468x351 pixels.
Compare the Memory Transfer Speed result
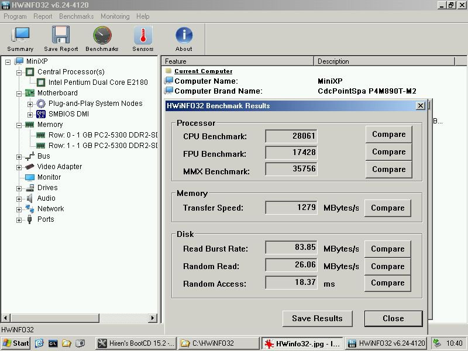coord(387,208)
